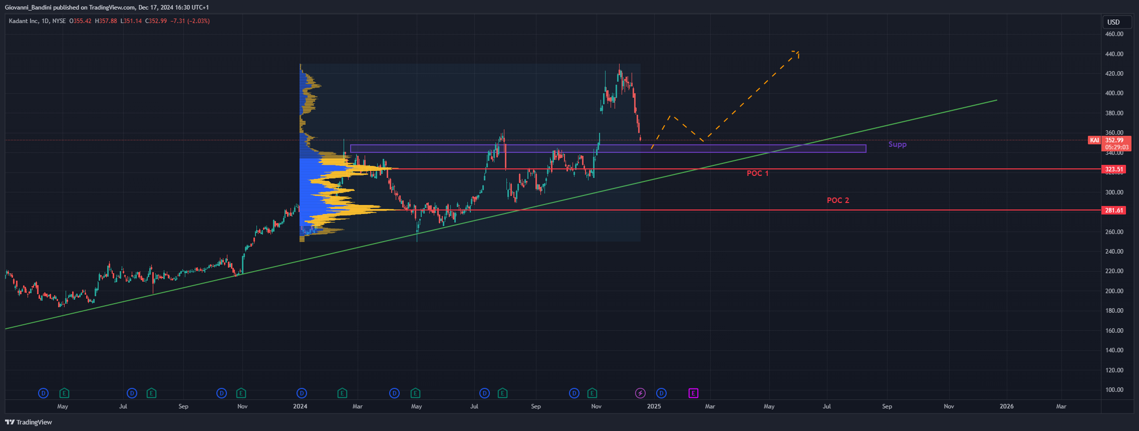Click the 2026 label on the time axis
The width and height of the screenshot is (1139, 431).
pos(1007,406)
